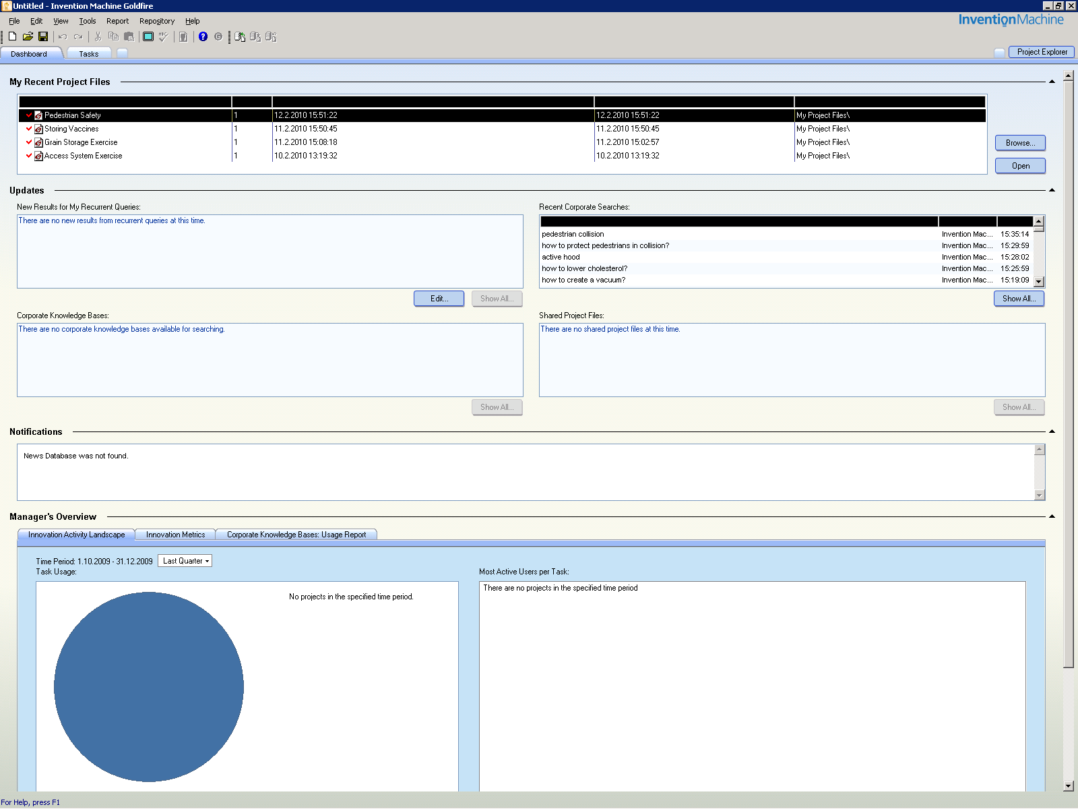This screenshot has height=809, width=1078.
Task: Click the Storing Vaccines project file icon
Action: click(x=39, y=129)
